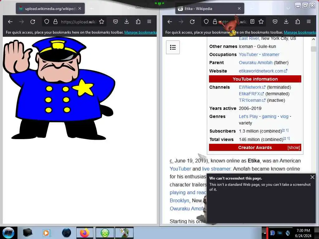Bookmark the upload.wikimedia page with star

[102, 21]
